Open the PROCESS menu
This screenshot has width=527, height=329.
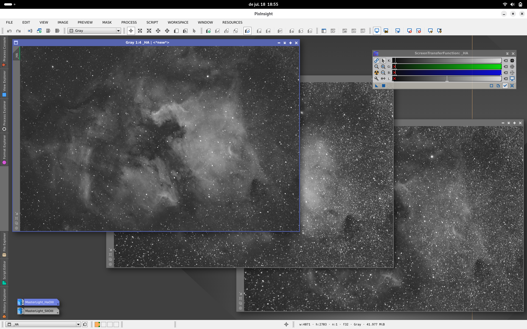click(129, 22)
